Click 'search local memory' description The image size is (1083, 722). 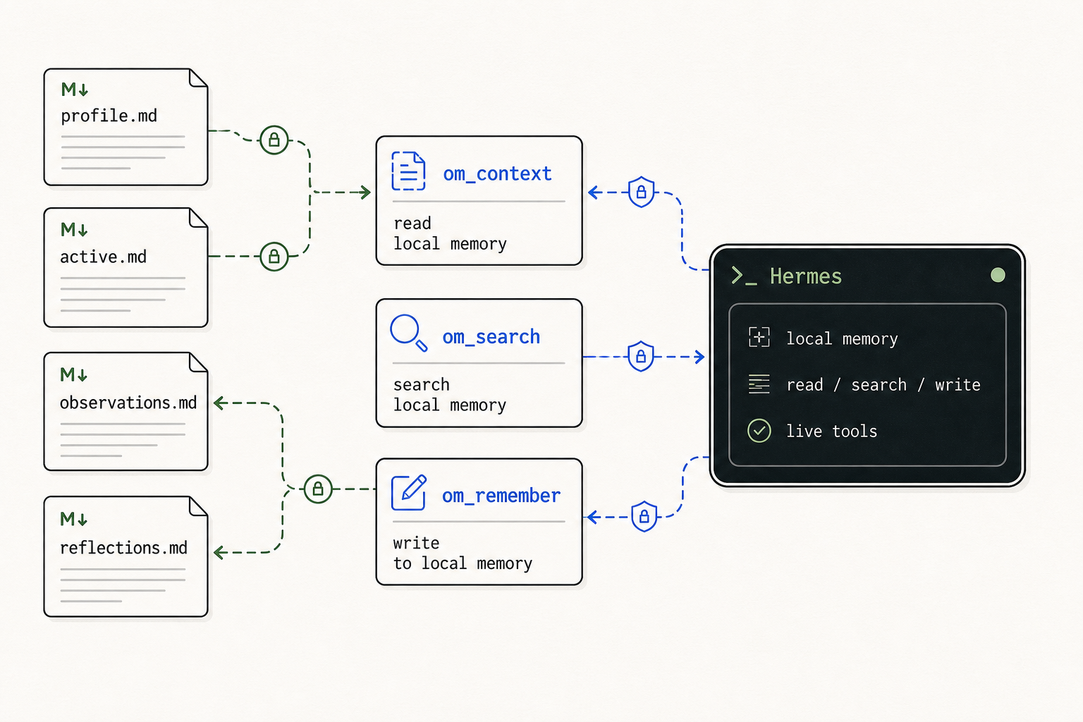(x=450, y=395)
